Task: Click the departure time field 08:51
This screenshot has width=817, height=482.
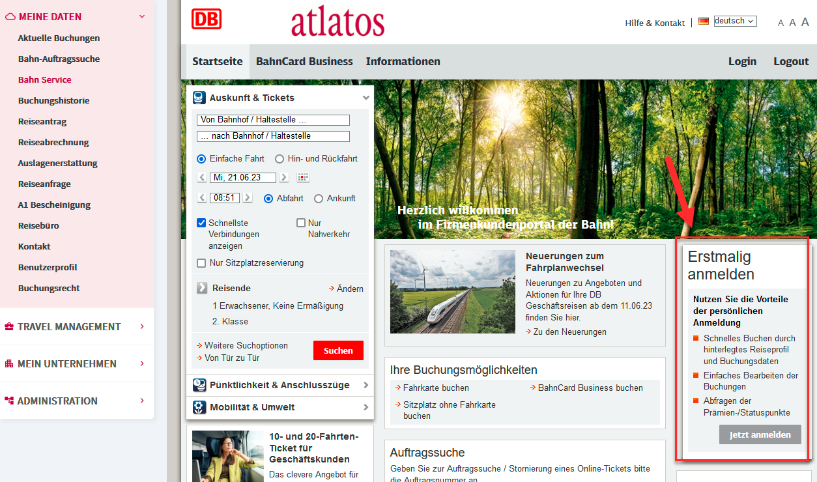Action: click(225, 198)
